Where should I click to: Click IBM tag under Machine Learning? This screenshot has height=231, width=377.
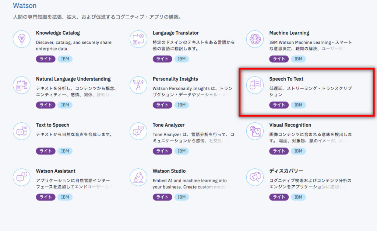pyautogui.click(x=298, y=59)
